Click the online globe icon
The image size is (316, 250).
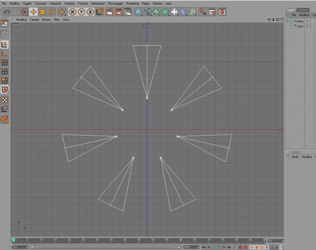(x=222, y=12)
